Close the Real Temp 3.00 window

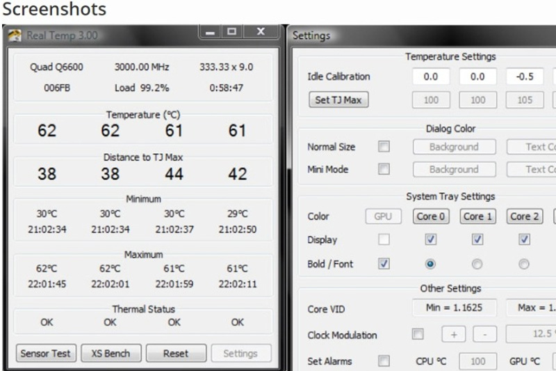[x=261, y=31]
